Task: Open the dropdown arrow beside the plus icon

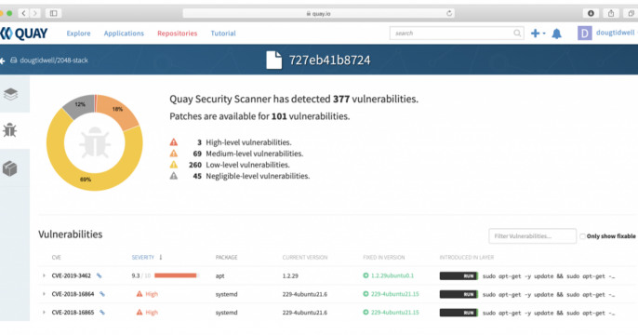Action: point(544,33)
